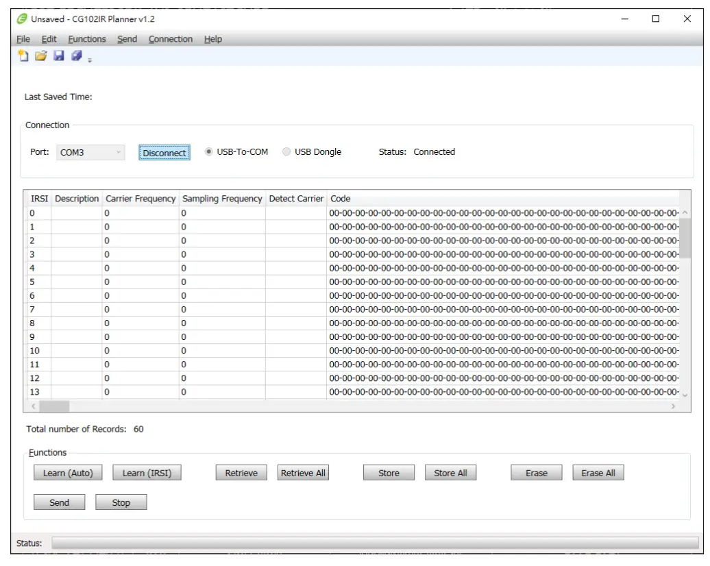Click the Store All button
The width and height of the screenshot is (710, 566).
(450, 473)
